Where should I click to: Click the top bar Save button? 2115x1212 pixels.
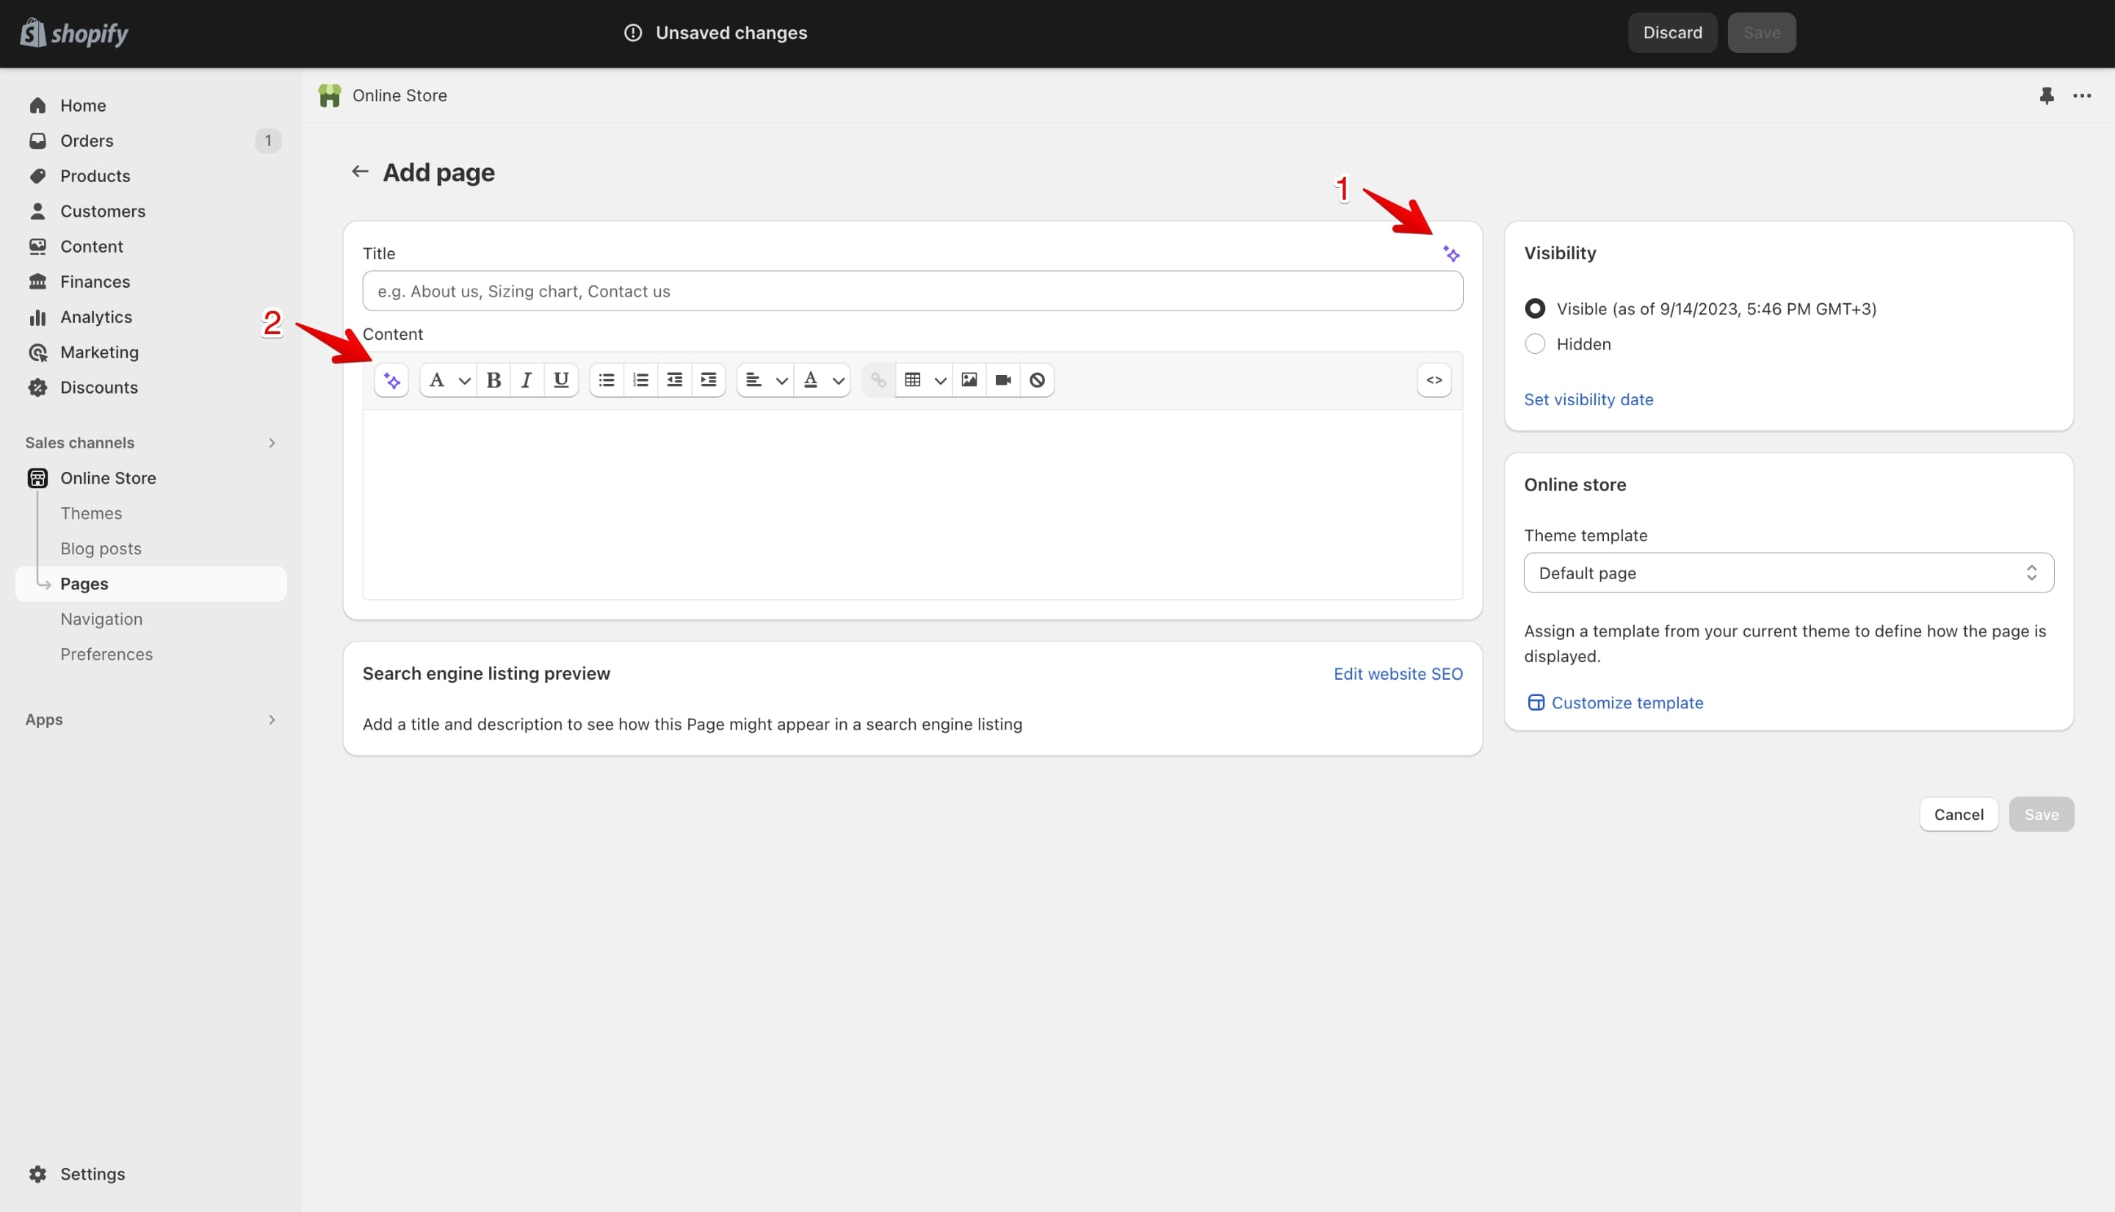coord(1761,32)
